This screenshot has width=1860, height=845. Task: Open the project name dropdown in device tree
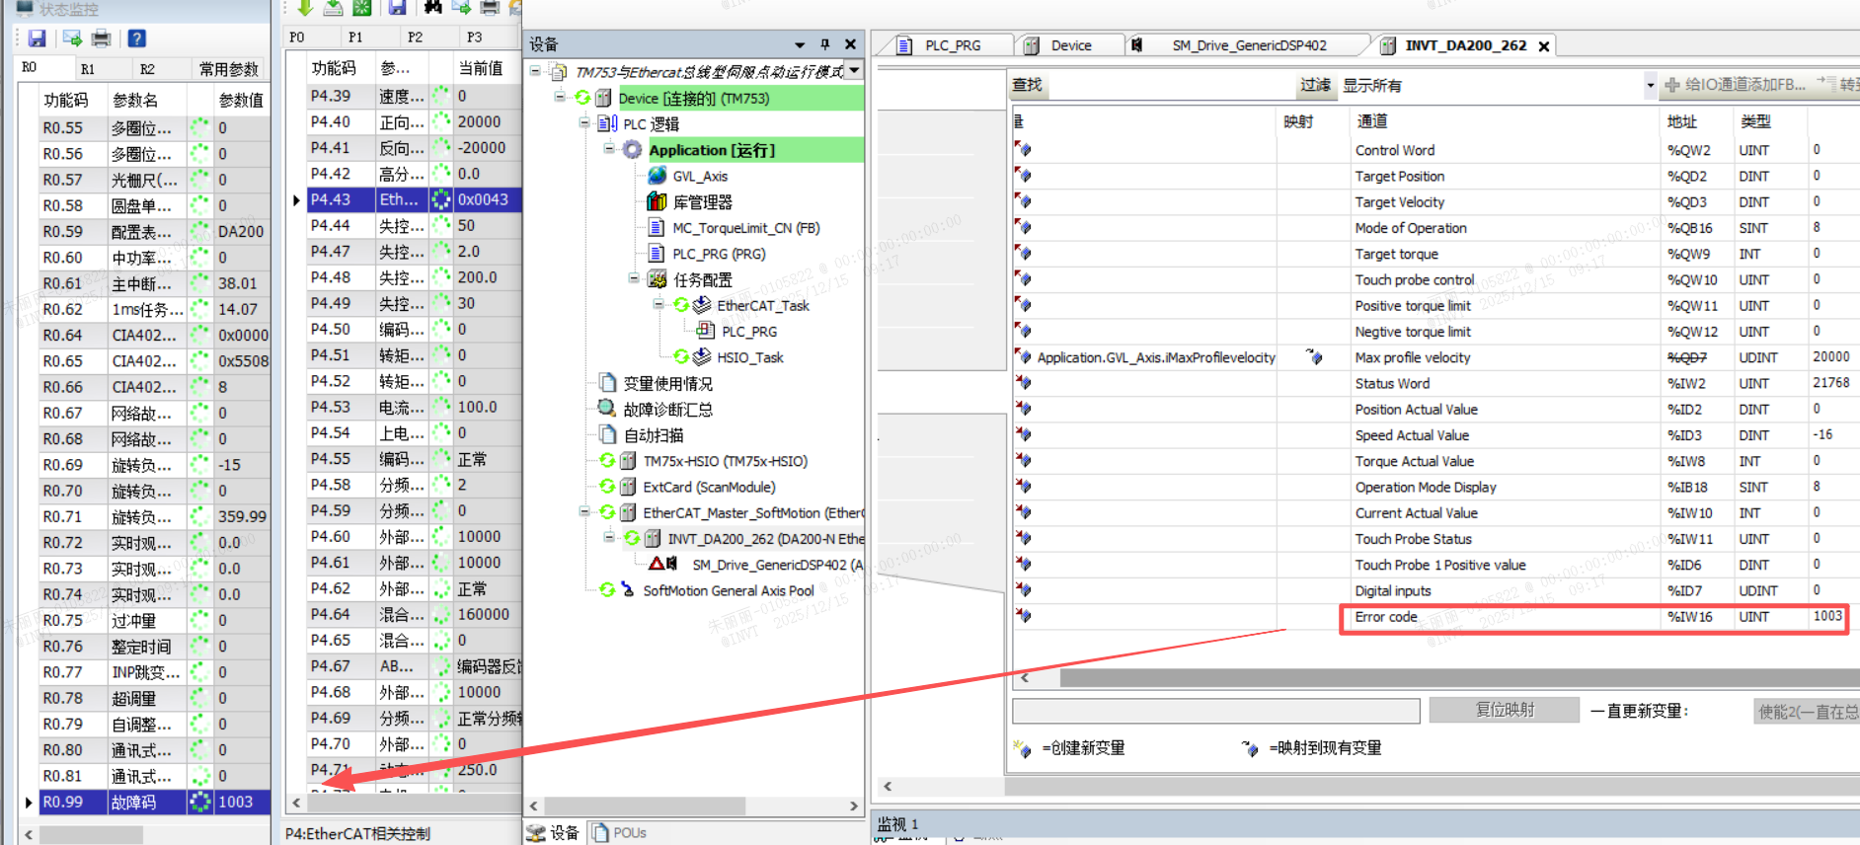(854, 70)
